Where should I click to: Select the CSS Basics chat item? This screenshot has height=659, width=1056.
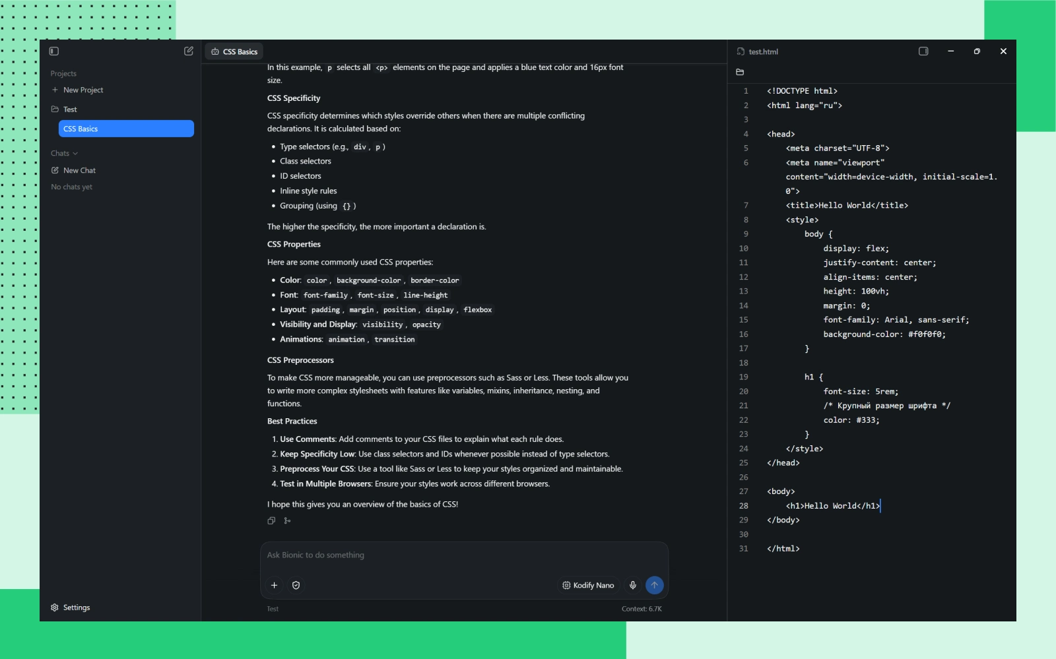tap(126, 129)
